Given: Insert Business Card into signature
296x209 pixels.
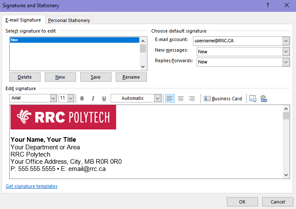Looking at the screenshot, I should coord(223,99).
